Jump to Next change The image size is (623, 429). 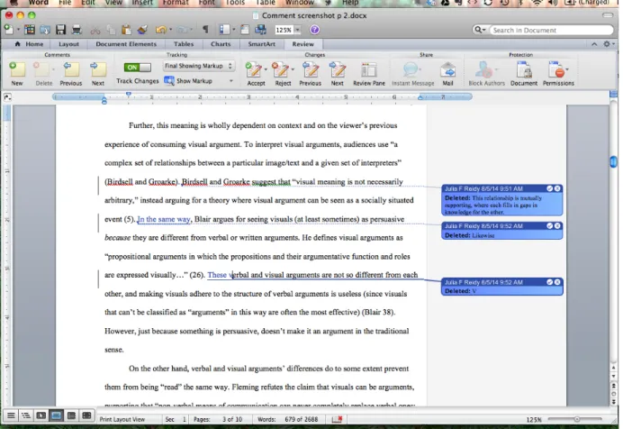point(338,74)
